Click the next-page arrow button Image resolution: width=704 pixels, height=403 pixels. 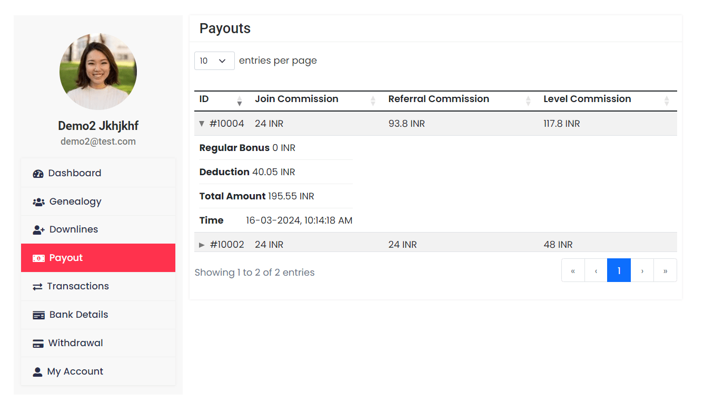642,270
